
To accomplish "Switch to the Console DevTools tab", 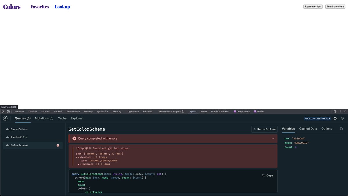I will (32, 112).
